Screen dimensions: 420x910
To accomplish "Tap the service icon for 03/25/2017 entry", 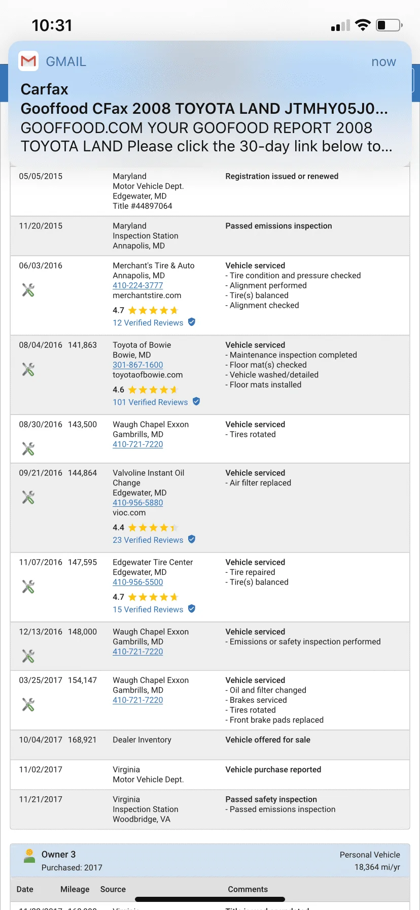I will pyautogui.click(x=28, y=704).
